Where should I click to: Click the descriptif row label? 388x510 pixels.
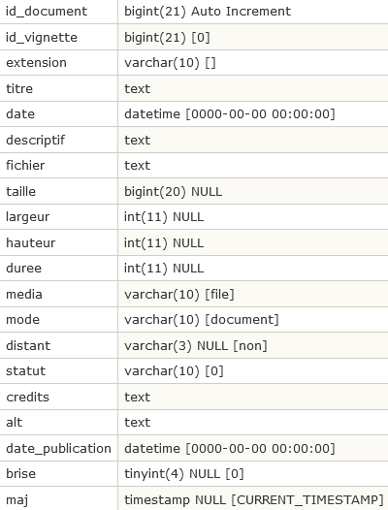click(x=36, y=140)
